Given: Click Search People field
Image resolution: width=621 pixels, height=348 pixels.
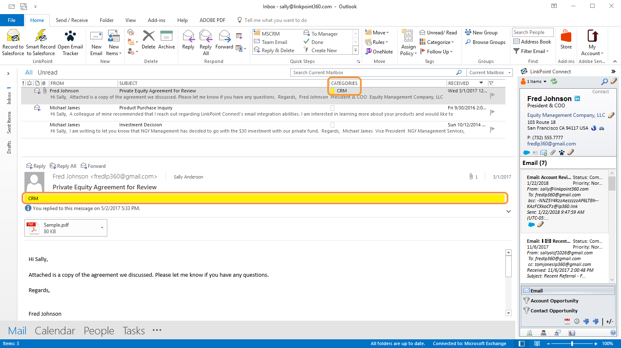Looking at the screenshot, I should 533,32.
